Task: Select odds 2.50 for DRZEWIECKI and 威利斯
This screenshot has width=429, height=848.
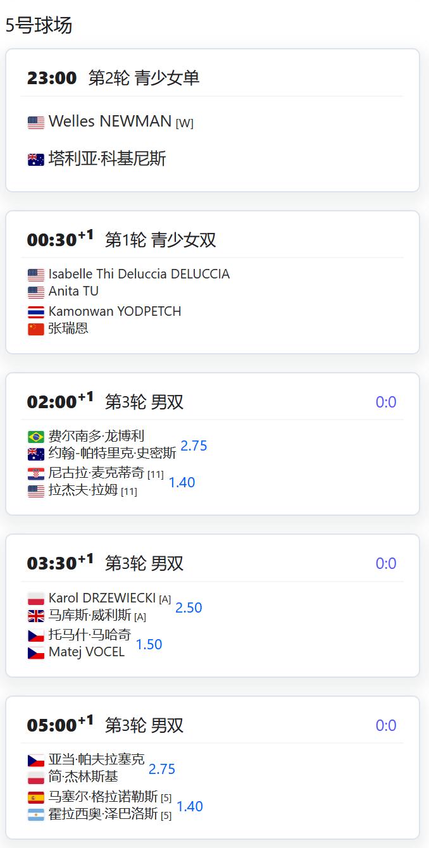Action: (189, 608)
